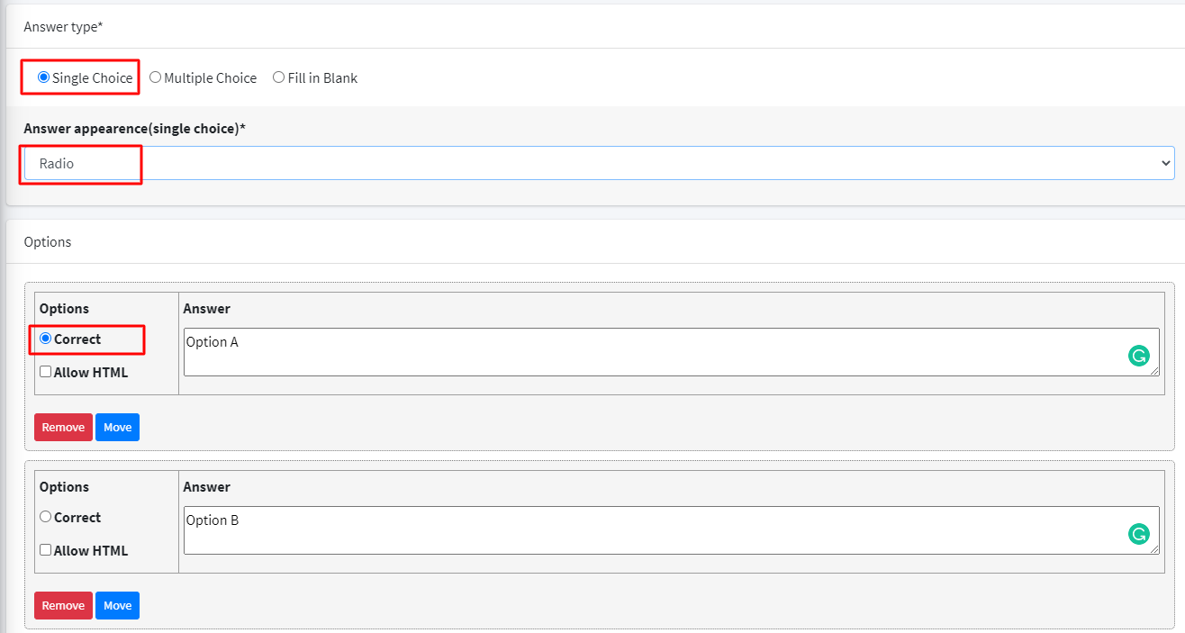Move the Option B answer block
This screenshot has width=1185, height=633.
pos(117,605)
